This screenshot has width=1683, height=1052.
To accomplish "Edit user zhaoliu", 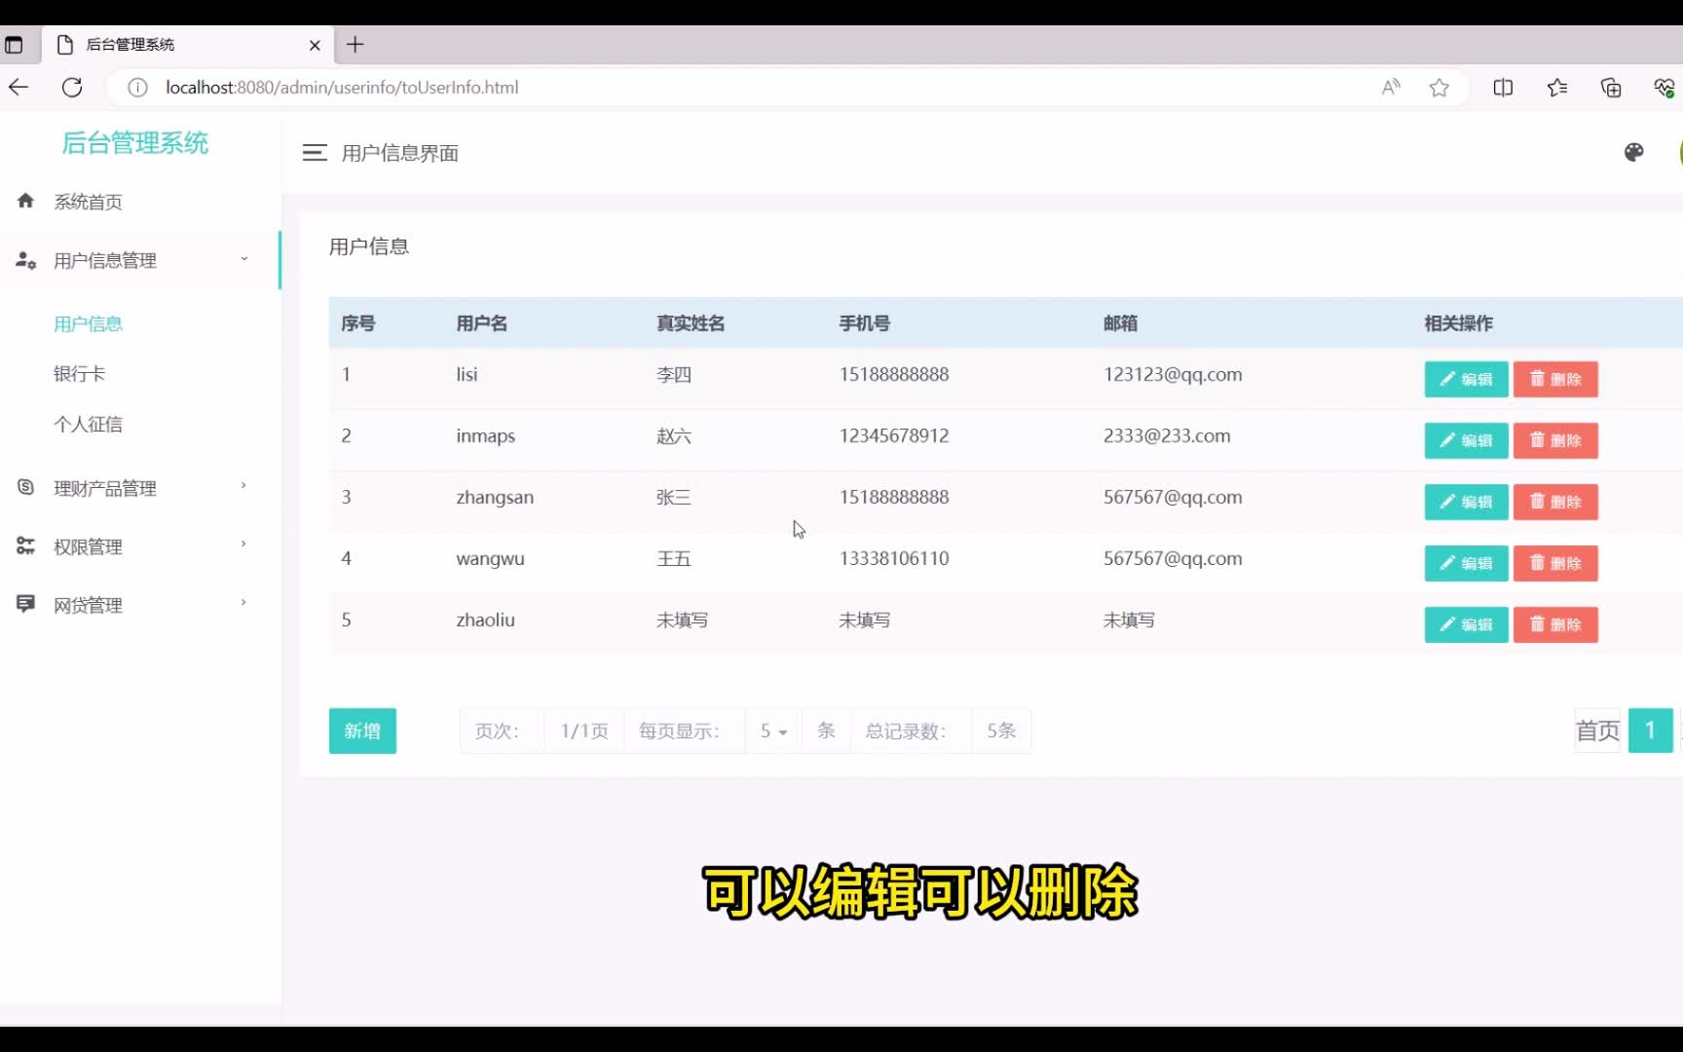I will click(1466, 624).
